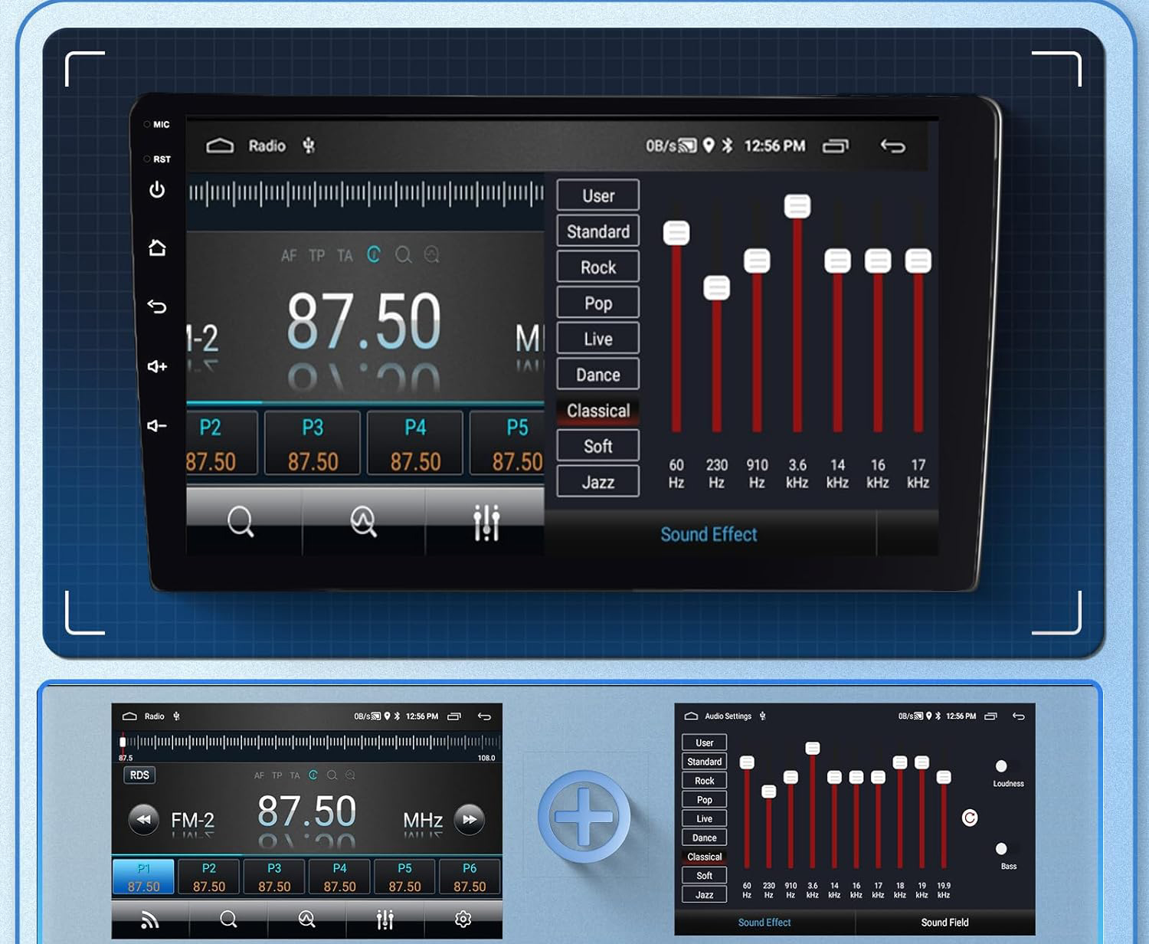
Task: Open recent apps icon in the large screen's status bar
Action: 836,146
